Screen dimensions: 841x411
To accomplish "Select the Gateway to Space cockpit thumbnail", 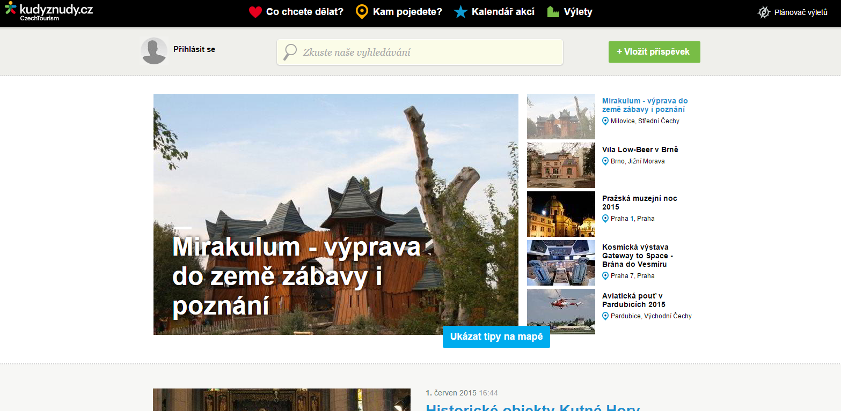I will click(x=561, y=263).
